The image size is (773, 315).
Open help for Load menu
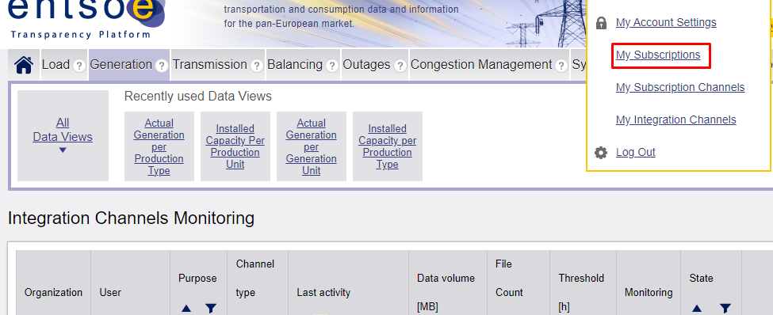[78, 66]
